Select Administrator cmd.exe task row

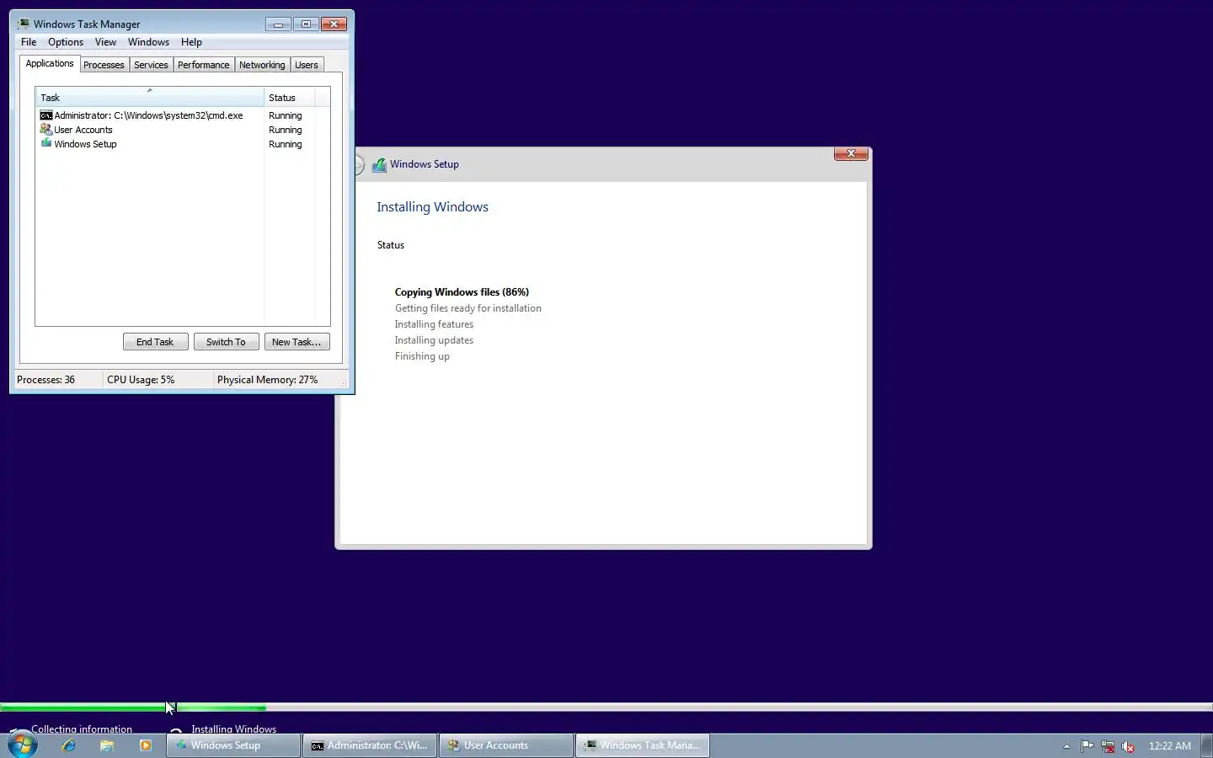(x=177, y=115)
